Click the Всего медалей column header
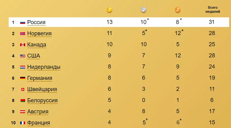The width and height of the screenshot is (231, 128). tap(213, 10)
